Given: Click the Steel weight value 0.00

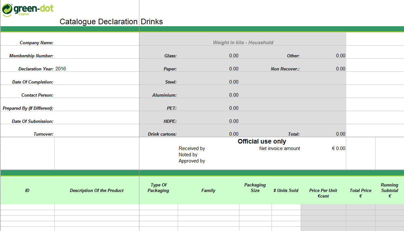Looking at the screenshot, I should [234, 82].
